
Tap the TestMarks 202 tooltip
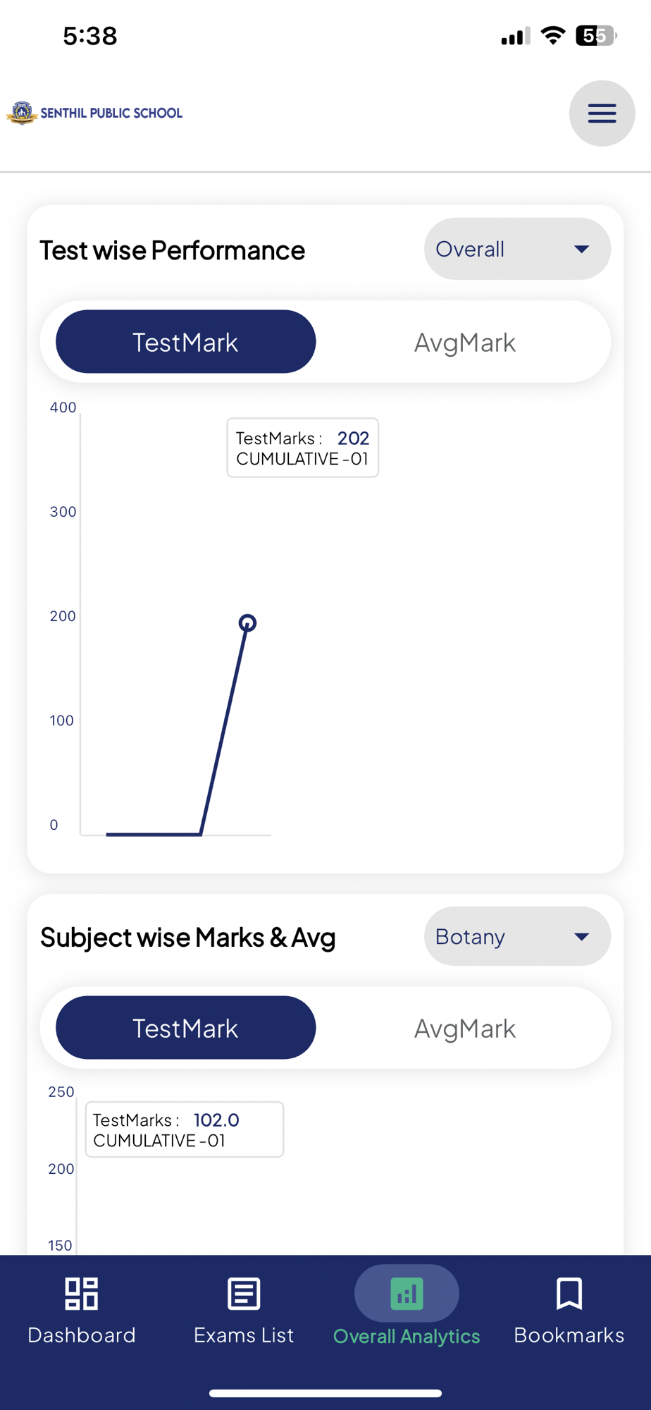302,448
